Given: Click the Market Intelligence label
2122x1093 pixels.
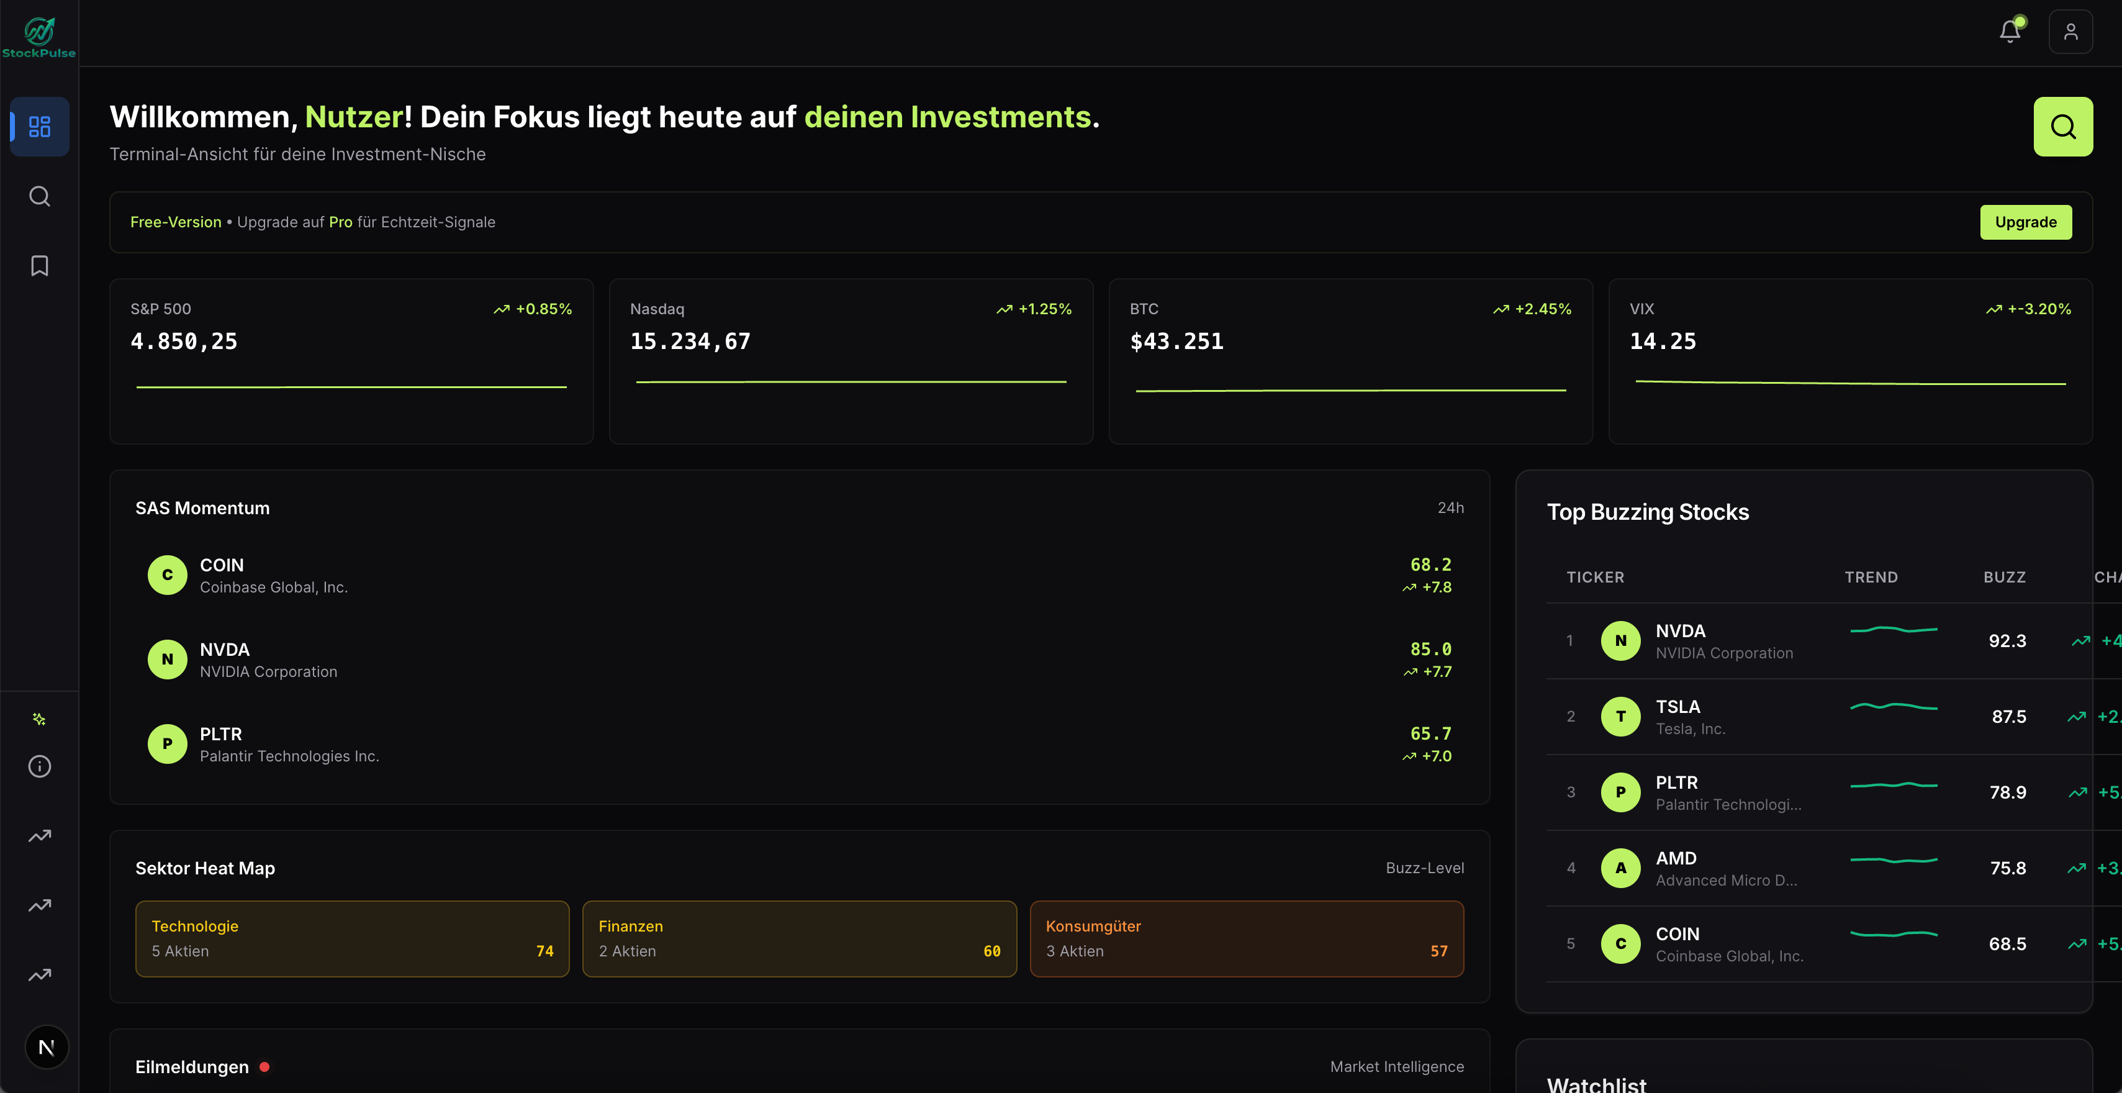Looking at the screenshot, I should (x=1397, y=1067).
